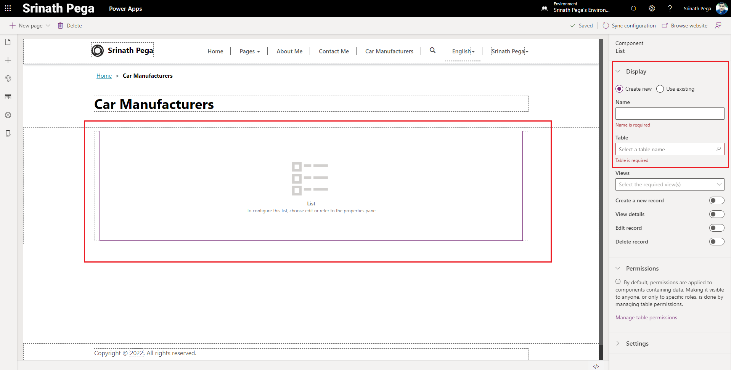Viewport: 731px width, 370px height.
Task: Toggle the Edit record switch
Action: click(x=717, y=228)
